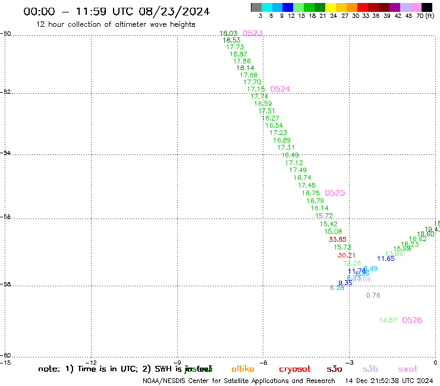The height and width of the screenshot is (386, 440).
Task: Click the 16.59 wave height value
Action: coord(263,103)
